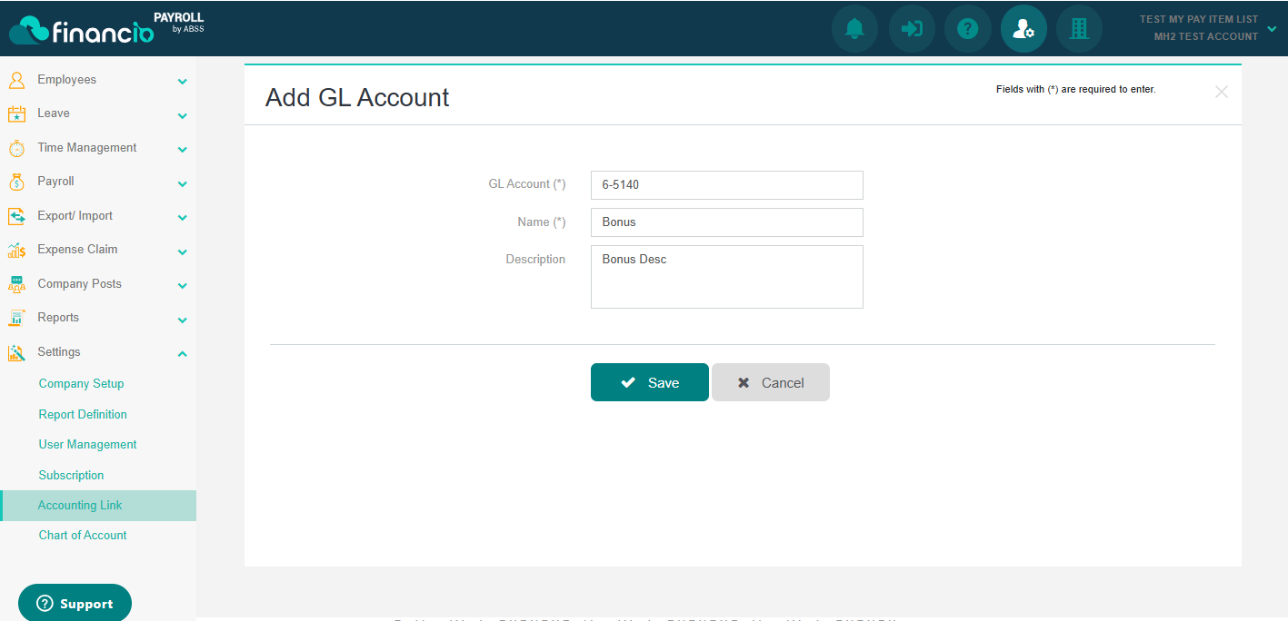Open the help question mark icon
The image size is (1288, 621).
pos(968,29)
